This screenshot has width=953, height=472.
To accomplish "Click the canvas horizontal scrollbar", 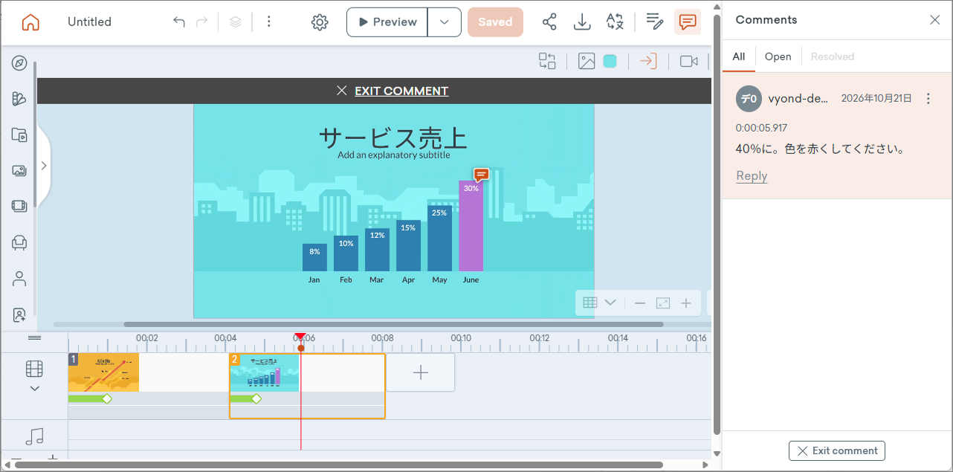I will [x=393, y=324].
